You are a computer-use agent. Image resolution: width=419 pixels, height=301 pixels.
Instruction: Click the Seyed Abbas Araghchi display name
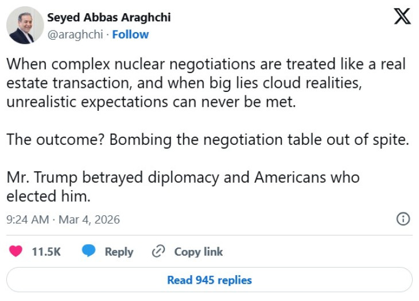tap(108, 17)
